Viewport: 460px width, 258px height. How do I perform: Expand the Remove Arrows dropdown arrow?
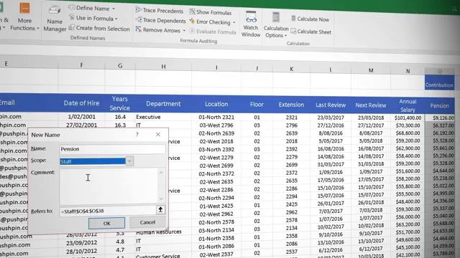pyautogui.click(x=184, y=31)
